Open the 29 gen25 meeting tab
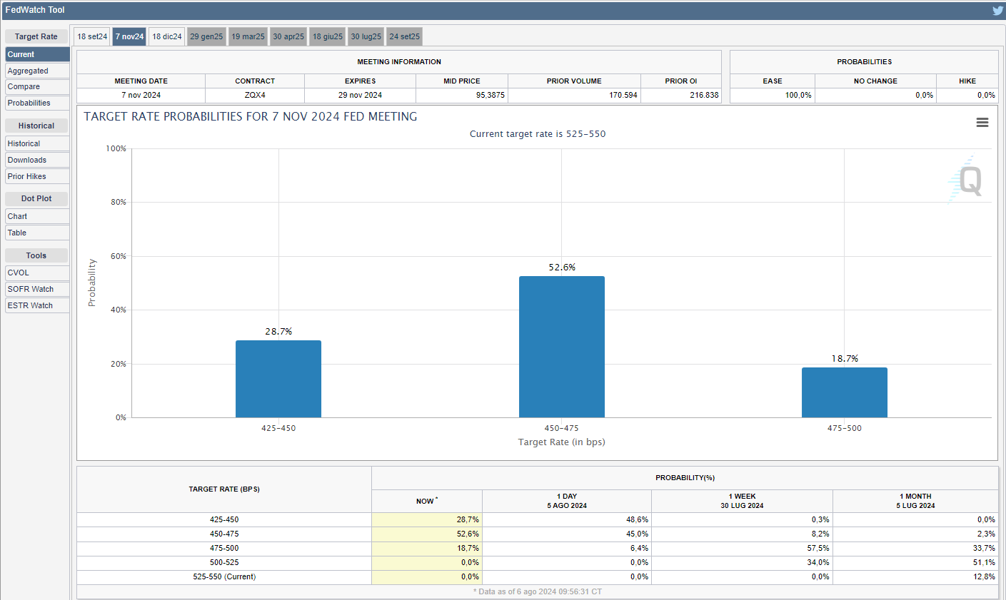The image size is (1006, 600). (x=206, y=36)
